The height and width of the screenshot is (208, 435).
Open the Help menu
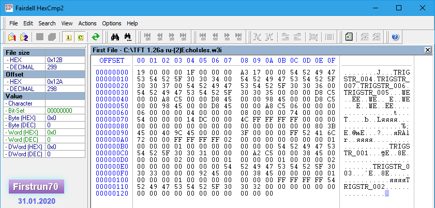132,23
